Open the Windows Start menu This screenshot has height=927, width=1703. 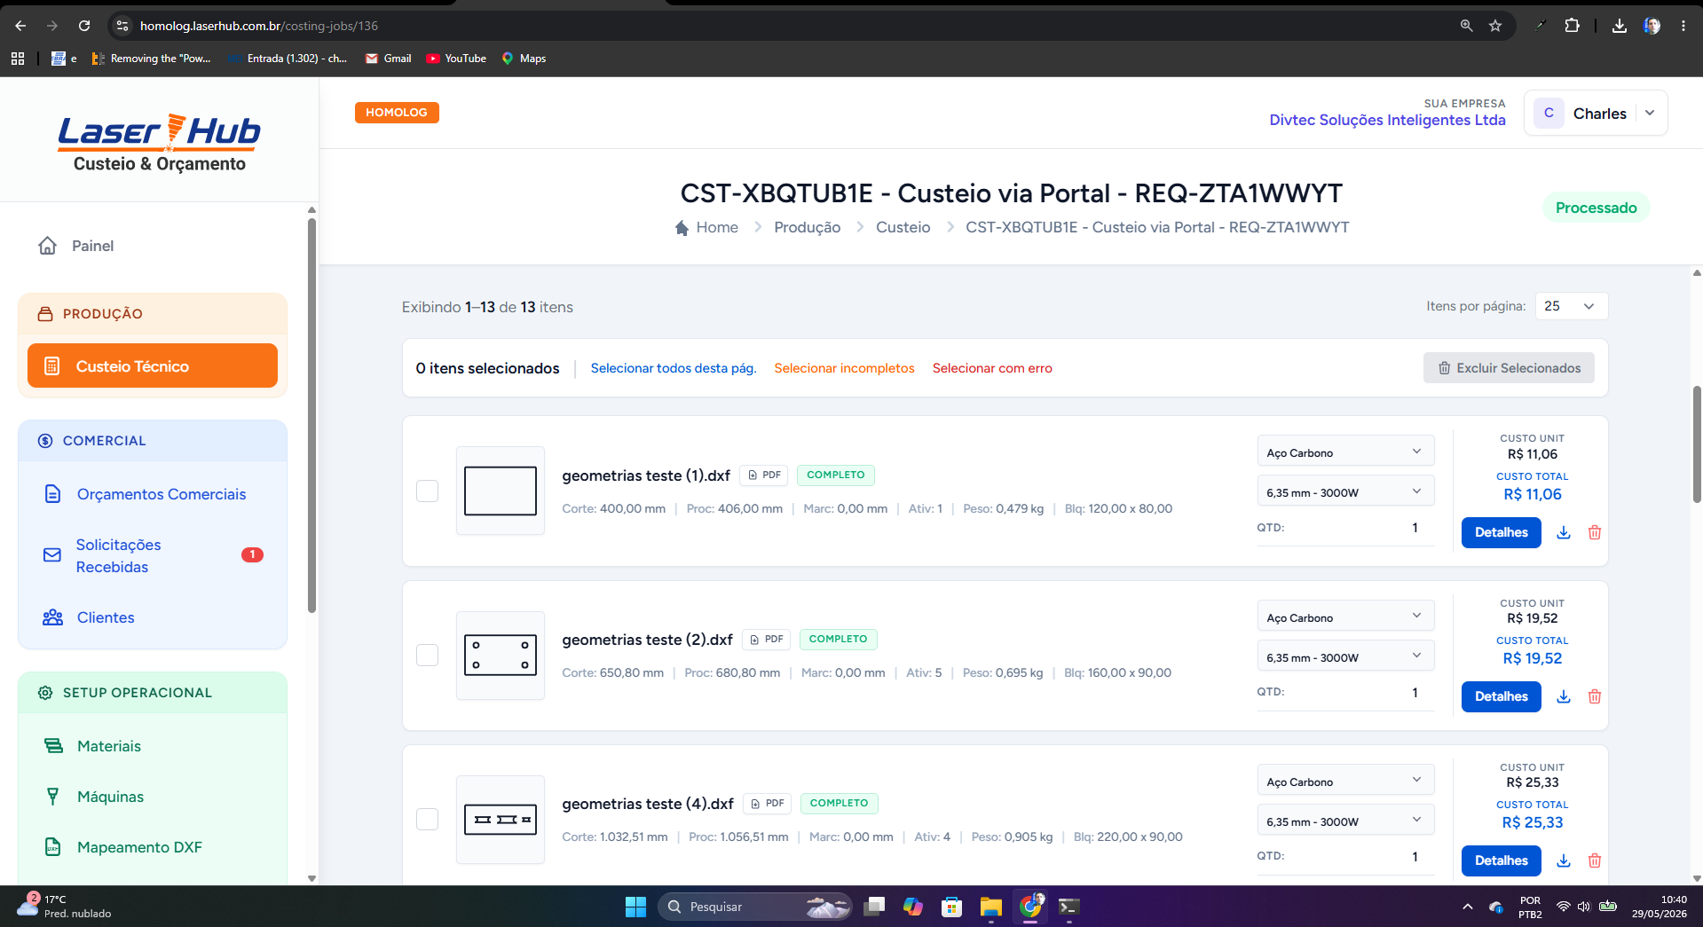point(635,907)
